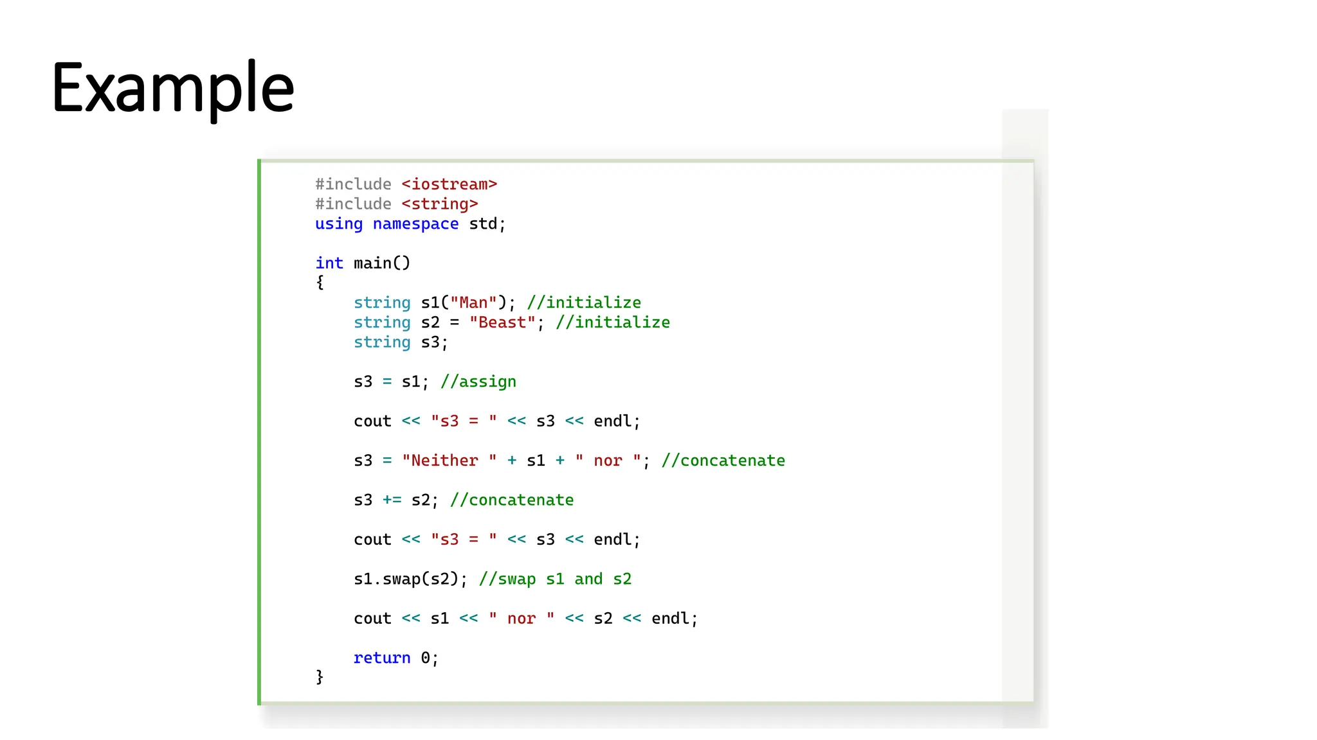Click the "s3 += s2;" line
Viewport: 1317px width, 740px height.
(x=464, y=500)
